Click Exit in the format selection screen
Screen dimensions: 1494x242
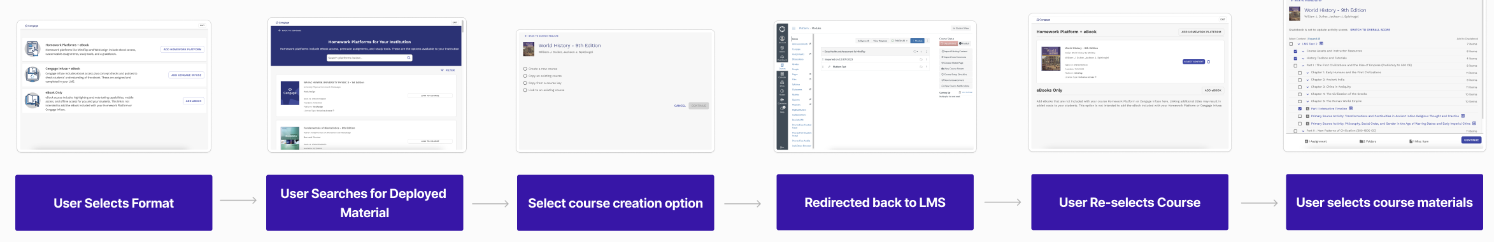point(203,25)
